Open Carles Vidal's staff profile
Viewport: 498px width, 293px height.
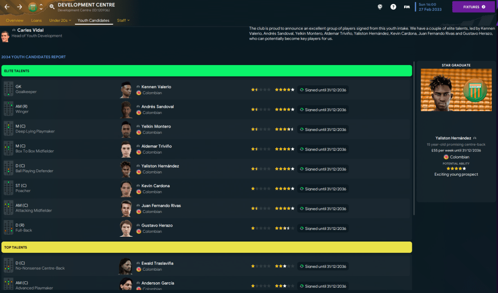pos(31,30)
